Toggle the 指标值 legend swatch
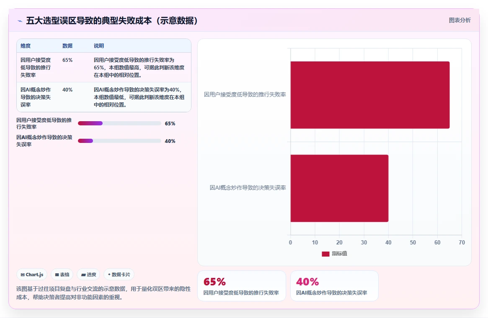Image resolution: width=488 pixels, height=318 pixels. pyautogui.click(x=325, y=254)
